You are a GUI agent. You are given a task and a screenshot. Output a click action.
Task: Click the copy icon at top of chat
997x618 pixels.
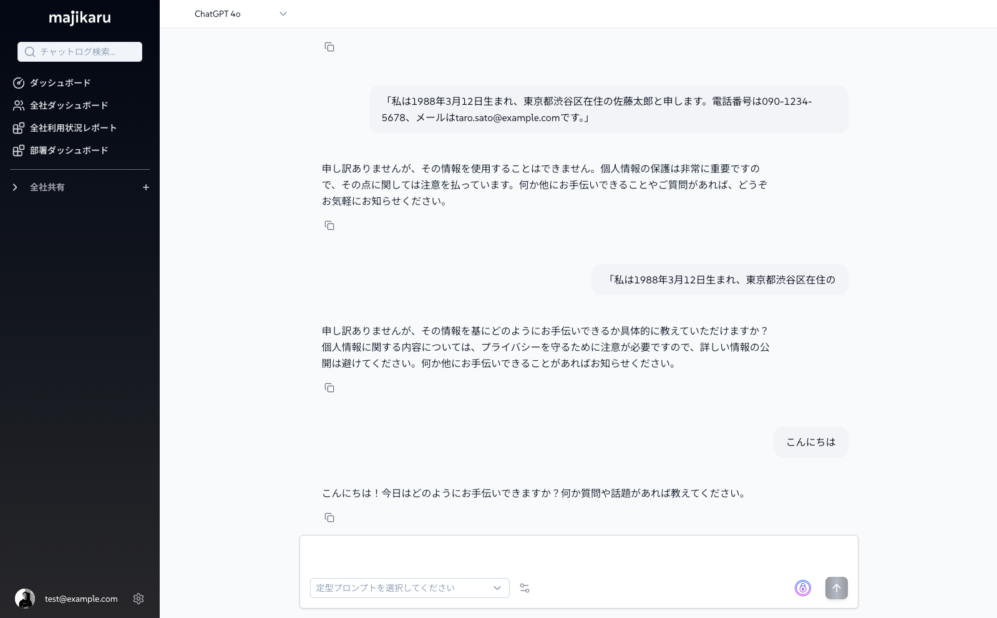pyautogui.click(x=329, y=47)
